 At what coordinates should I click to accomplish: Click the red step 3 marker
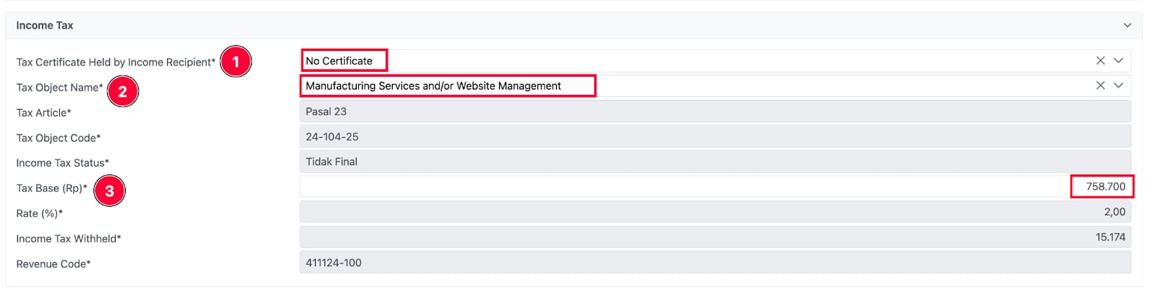coord(109,191)
